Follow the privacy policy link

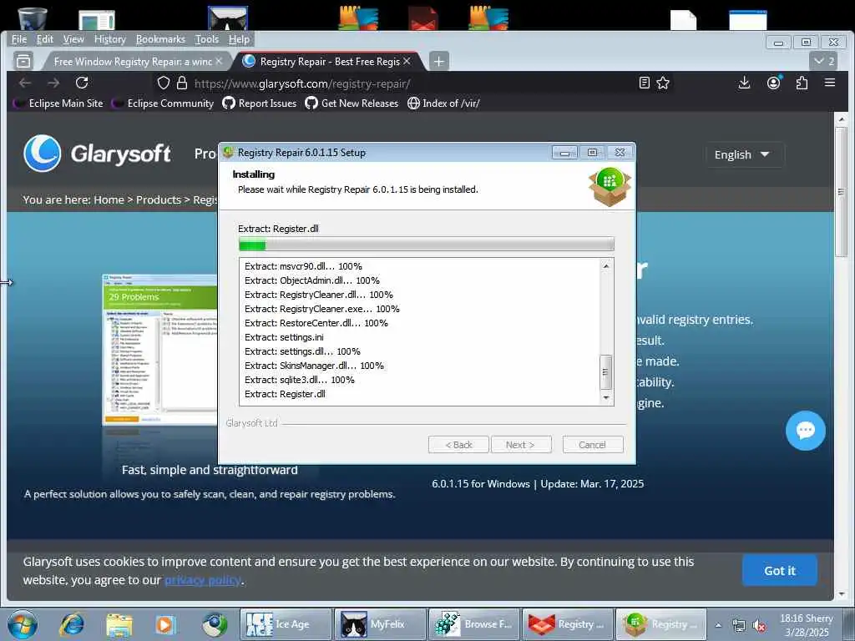coord(202,580)
